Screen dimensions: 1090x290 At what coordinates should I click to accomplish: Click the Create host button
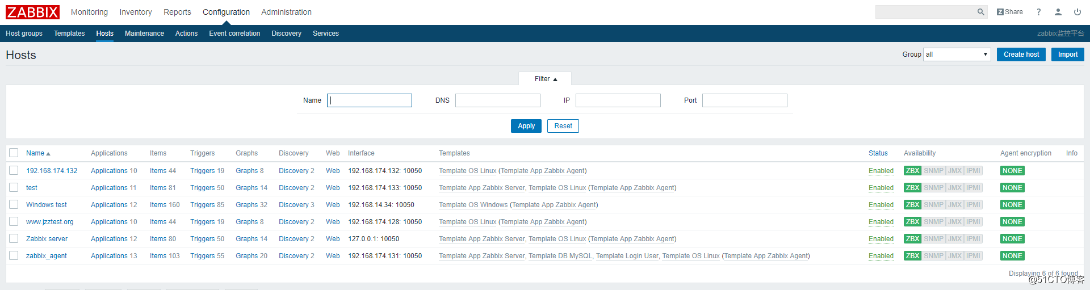point(1021,54)
